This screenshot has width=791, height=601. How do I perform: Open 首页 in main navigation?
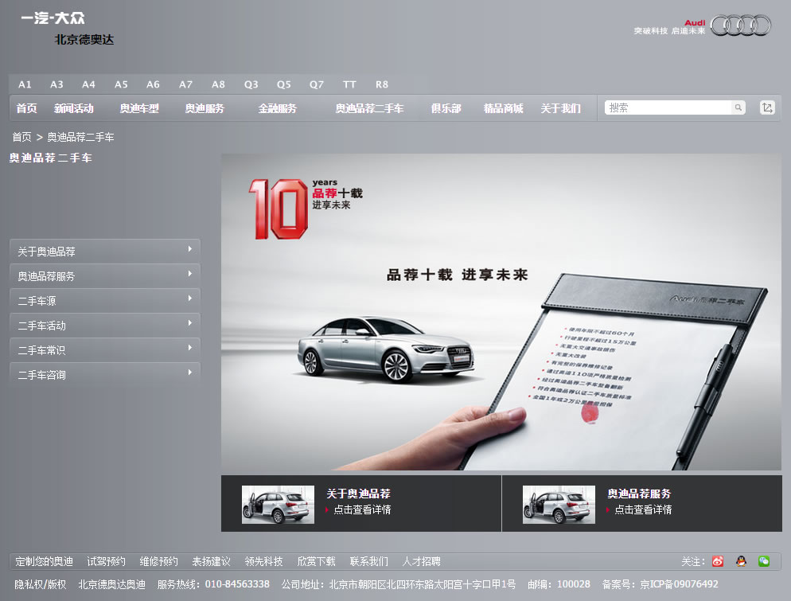coord(26,108)
